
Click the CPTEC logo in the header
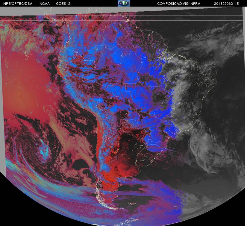pos(124,3)
